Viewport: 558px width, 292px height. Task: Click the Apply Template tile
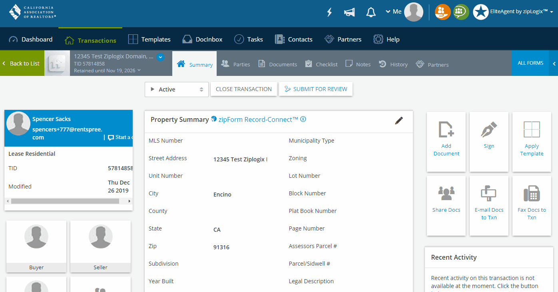click(532, 142)
